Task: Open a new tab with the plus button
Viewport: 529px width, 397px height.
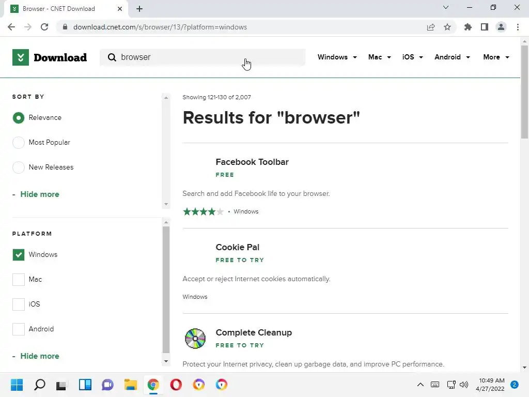Action: [x=139, y=9]
